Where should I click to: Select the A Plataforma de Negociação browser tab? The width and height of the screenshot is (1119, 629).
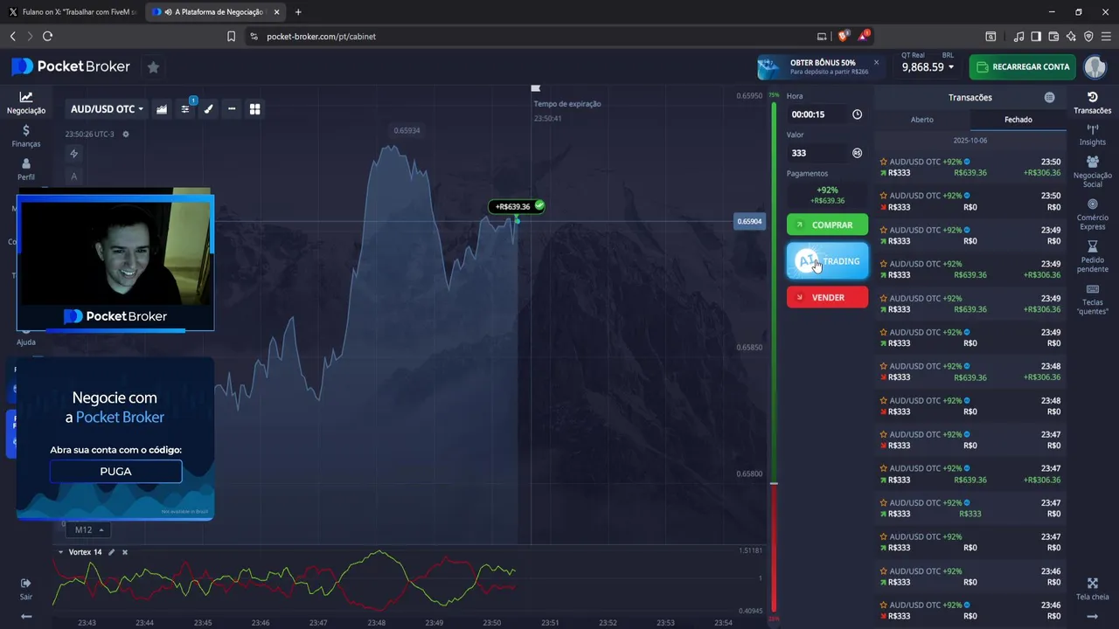pyautogui.click(x=215, y=12)
